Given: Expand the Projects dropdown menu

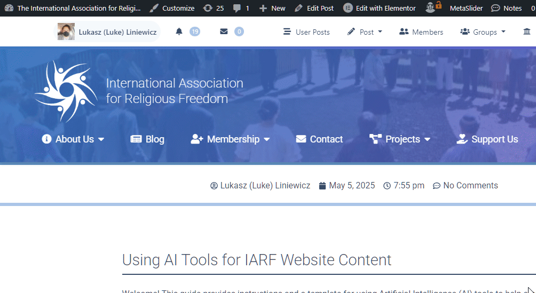Looking at the screenshot, I should coord(400,139).
